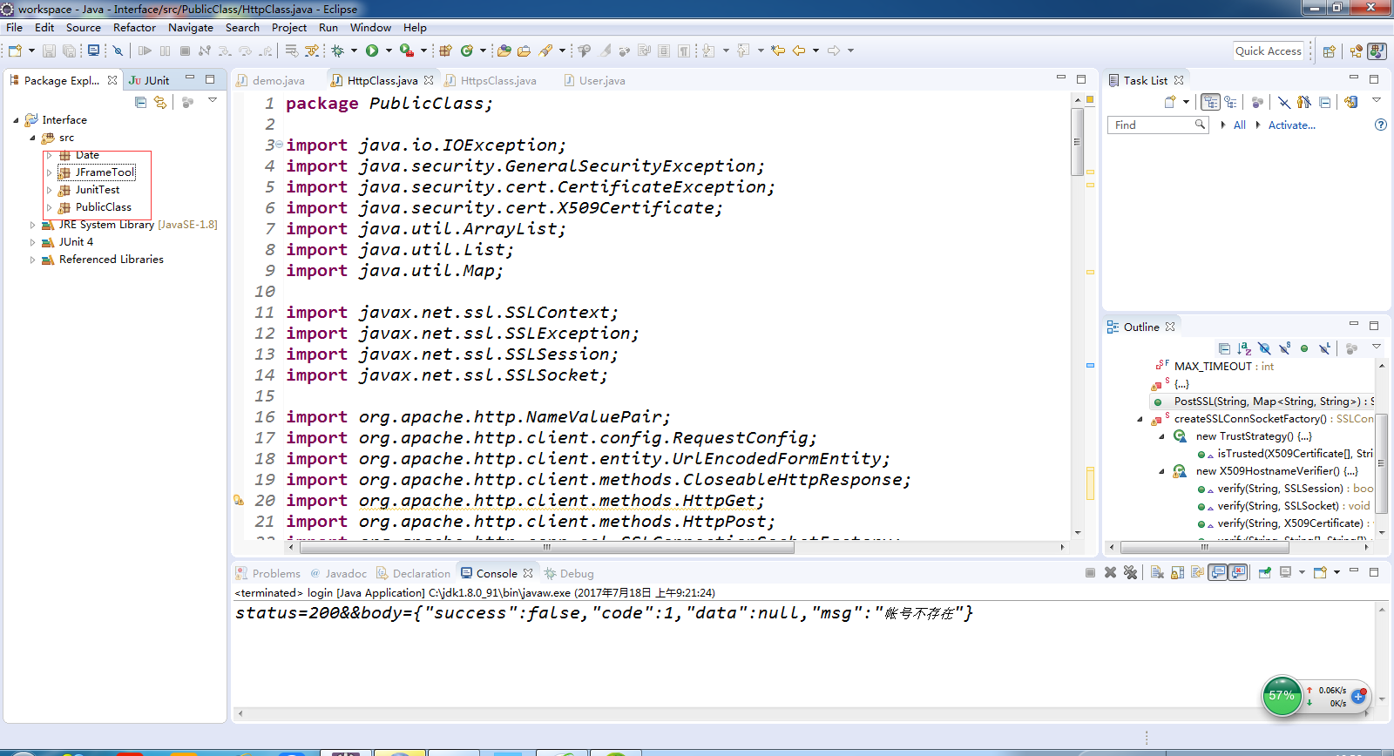Click the Quick Access field
The width and height of the screenshot is (1394, 756).
1269,51
